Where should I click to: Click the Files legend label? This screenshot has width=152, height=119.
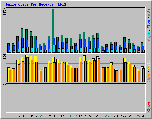click(148, 24)
